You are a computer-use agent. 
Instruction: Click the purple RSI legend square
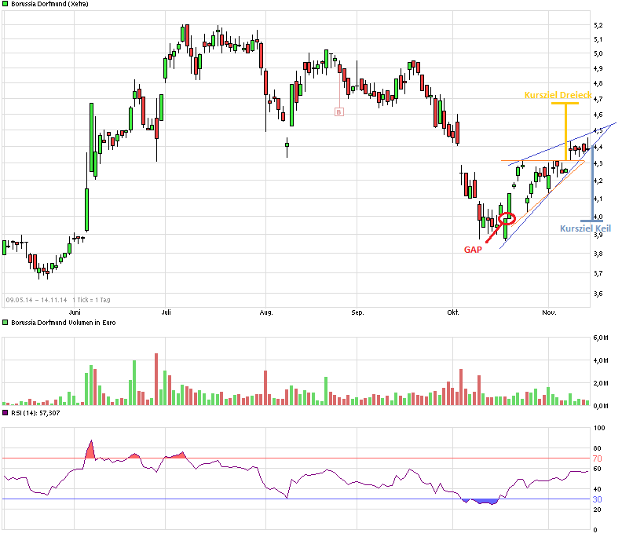pyautogui.click(x=5, y=413)
